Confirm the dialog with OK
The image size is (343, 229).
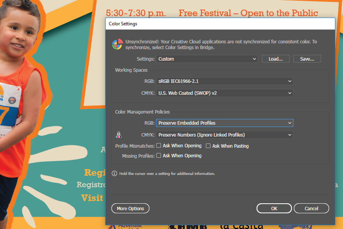click(x=274, y=208)
